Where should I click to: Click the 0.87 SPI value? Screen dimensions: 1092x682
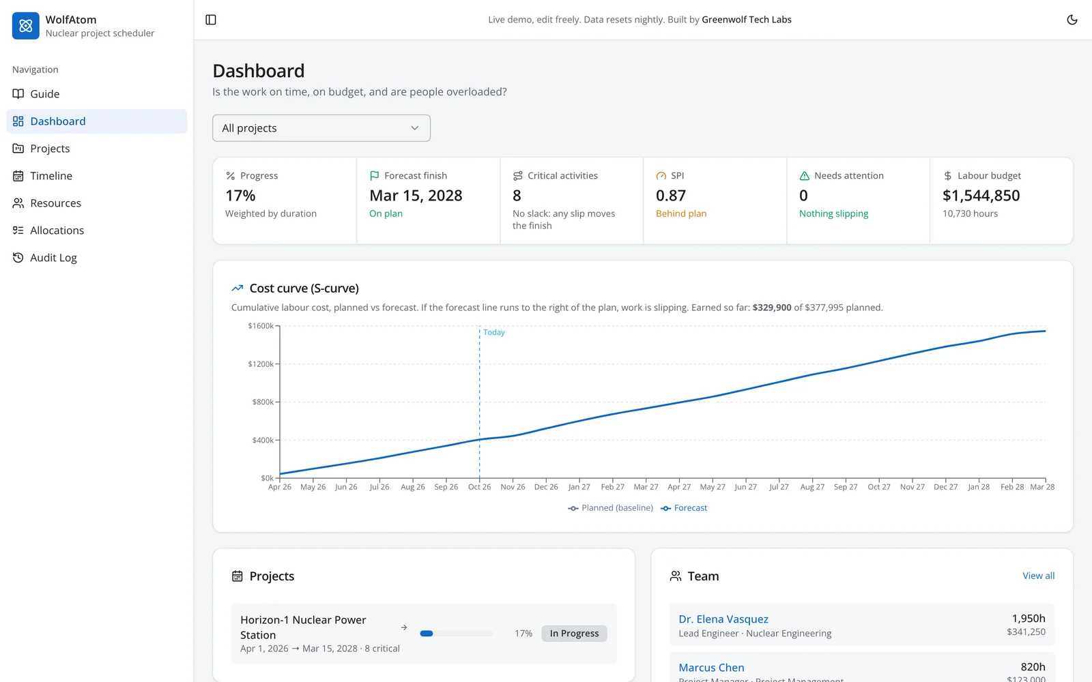click(x=671, y=196)
